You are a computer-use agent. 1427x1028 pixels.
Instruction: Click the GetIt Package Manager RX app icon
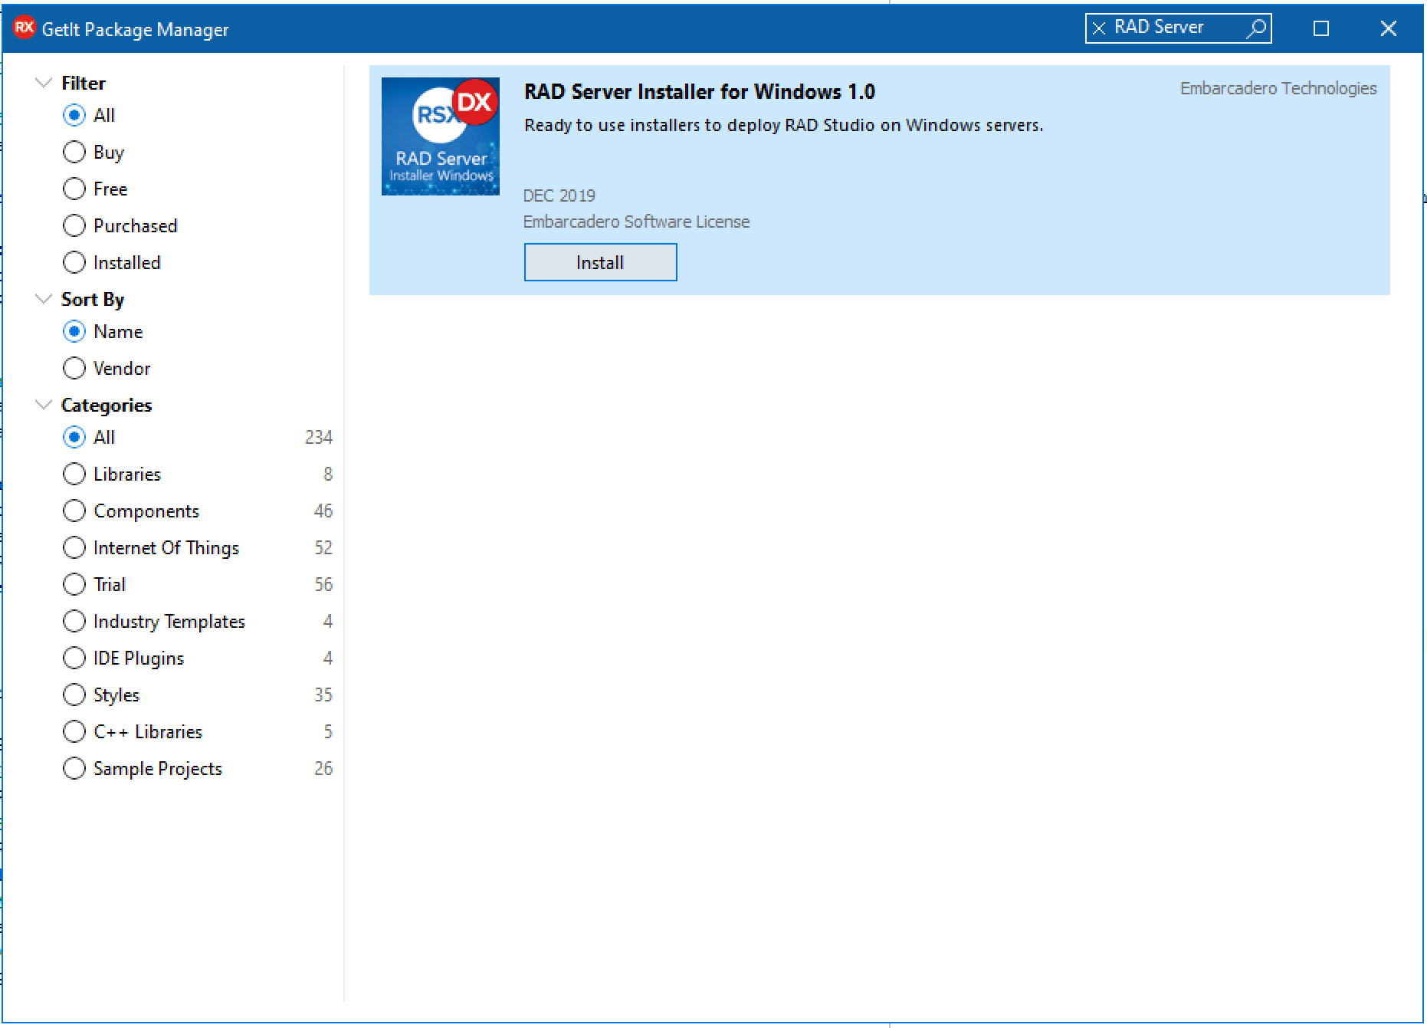click(25, 28)
